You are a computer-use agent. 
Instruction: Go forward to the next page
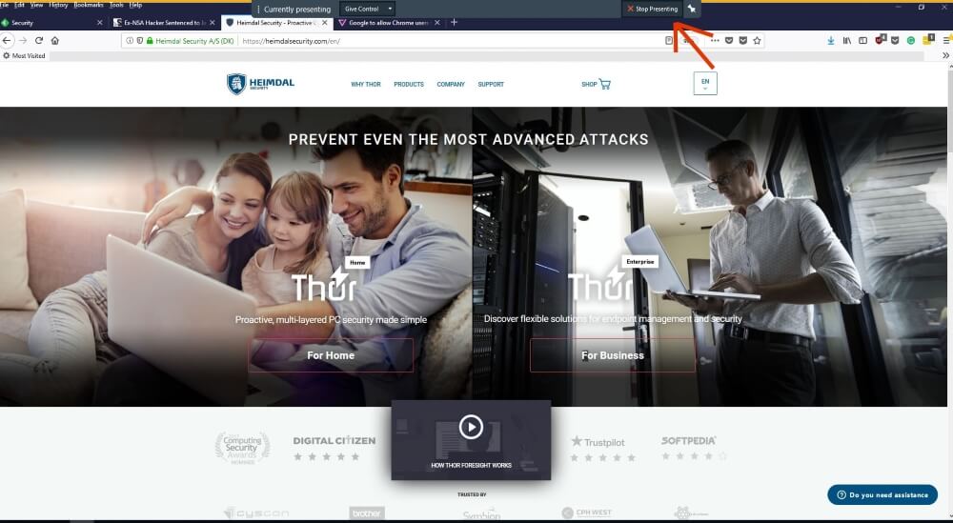pos(23,41)
